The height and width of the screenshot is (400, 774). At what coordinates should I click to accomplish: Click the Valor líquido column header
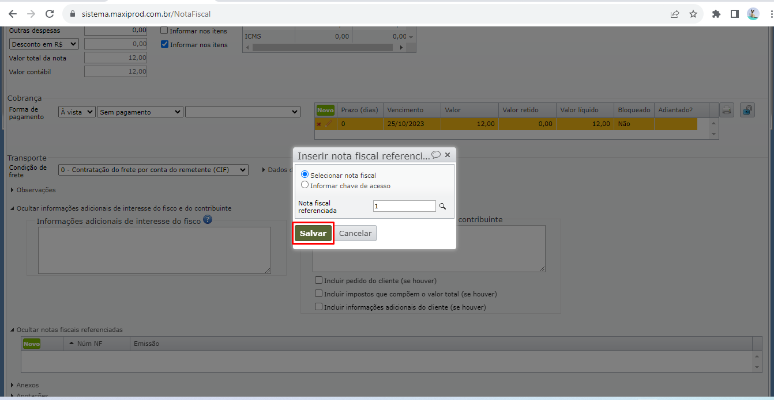click(x=585, y=110)
